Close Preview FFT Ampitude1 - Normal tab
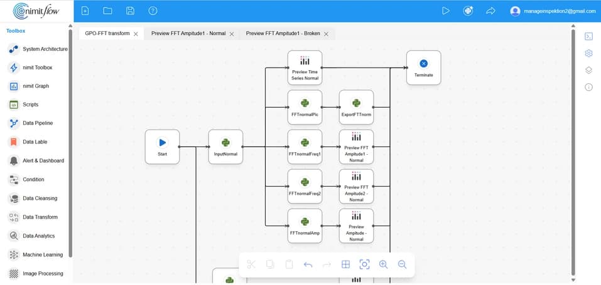The image size is (601, 285). click(x=232, y=34)
